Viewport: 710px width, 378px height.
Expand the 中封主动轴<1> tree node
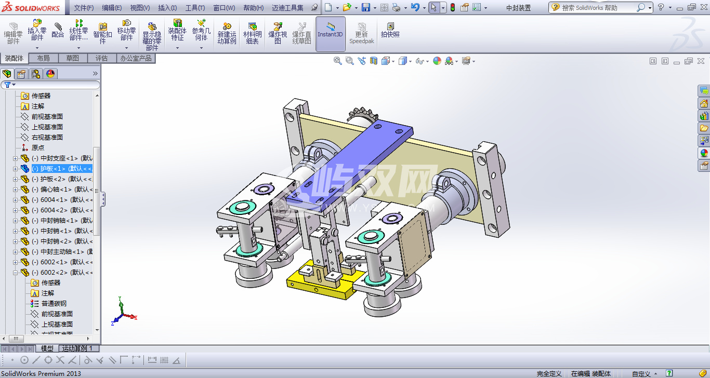click(15, 252)
